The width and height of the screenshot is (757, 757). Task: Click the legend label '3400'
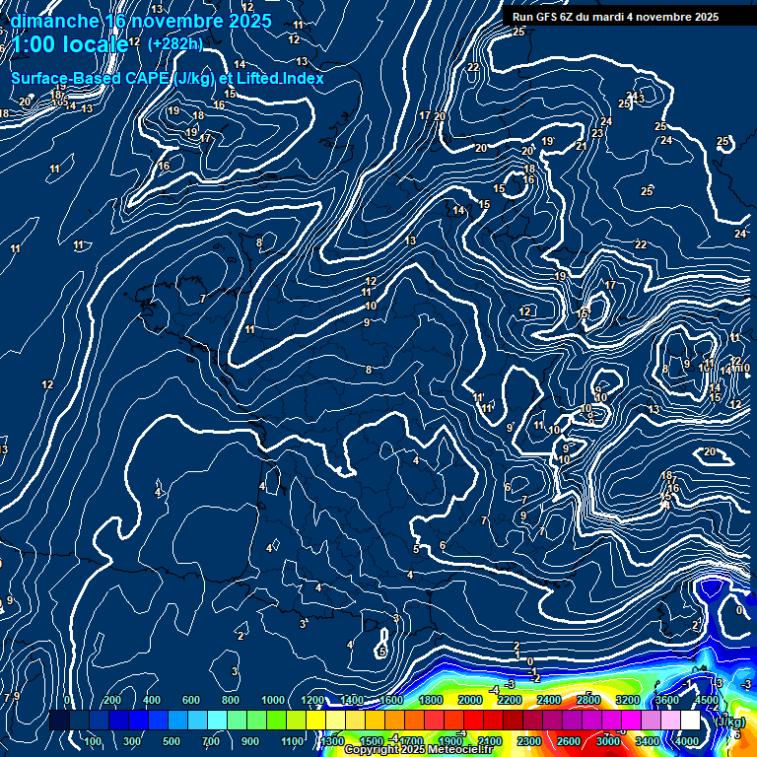pyautogui.click(x=648, y=741)
